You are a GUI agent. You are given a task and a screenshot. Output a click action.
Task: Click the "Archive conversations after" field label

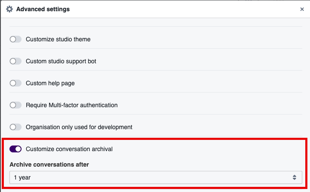(49, 164)
